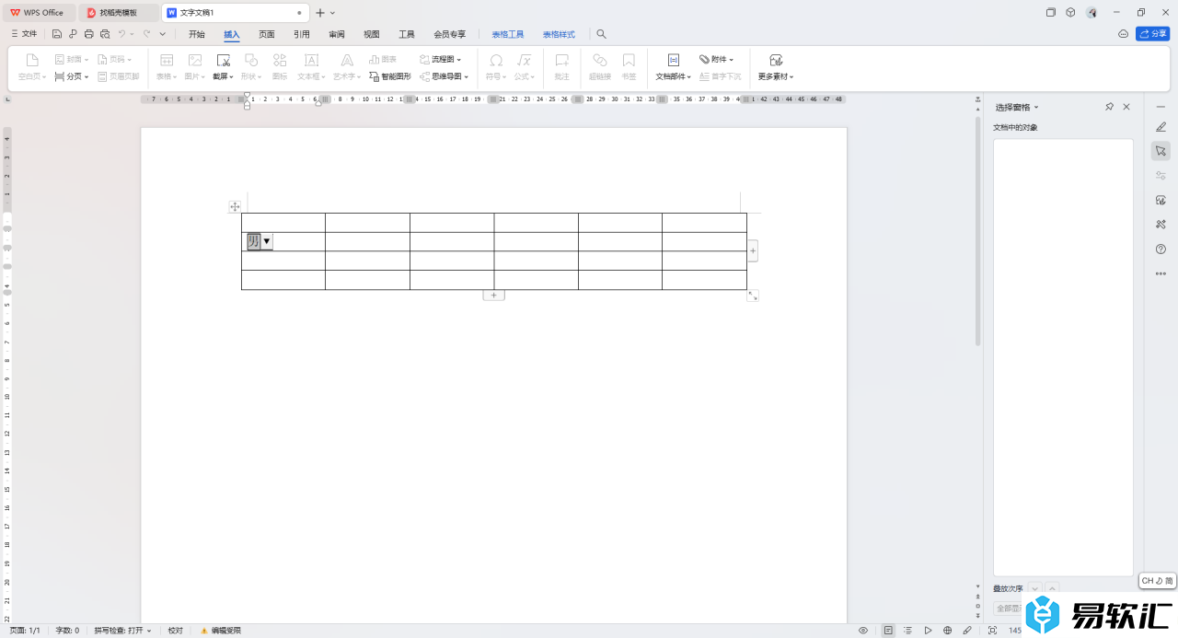
Task: Click the selection arrow icon in right sidebar
Action: (1161, 151)
